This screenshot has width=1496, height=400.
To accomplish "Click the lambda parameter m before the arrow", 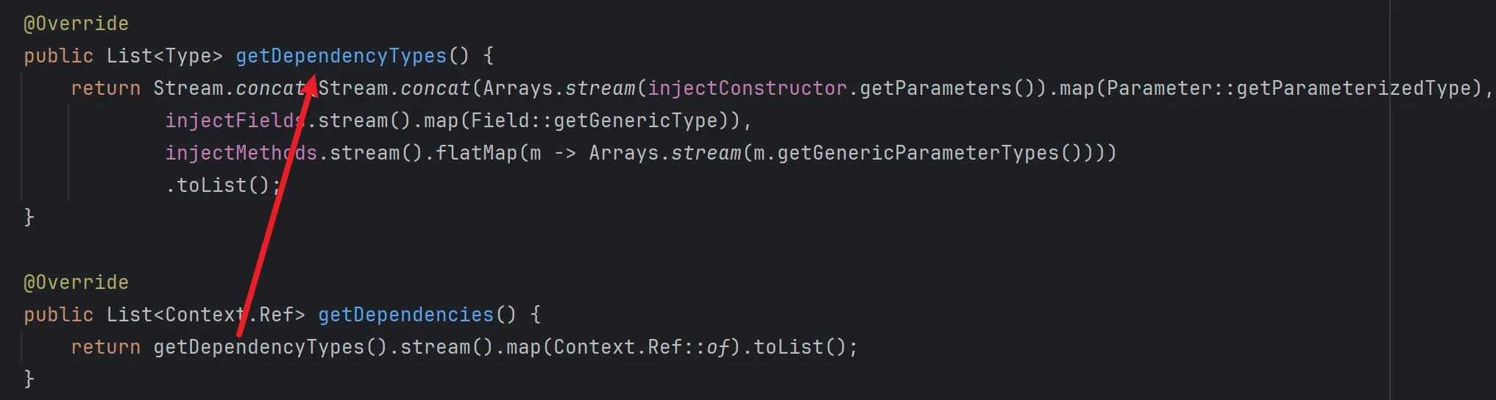I will (x=535, y=153).
